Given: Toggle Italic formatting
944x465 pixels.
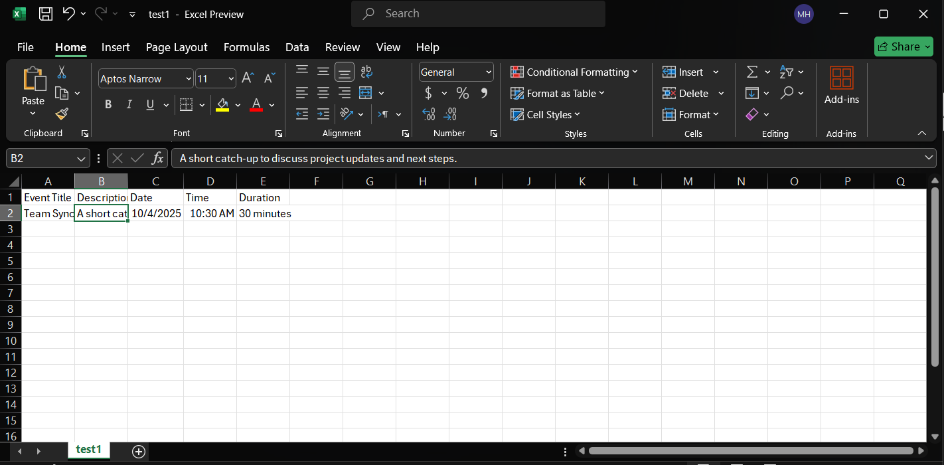Looking at the screenshot, I should pyautogui.click(x=129, y=104).
